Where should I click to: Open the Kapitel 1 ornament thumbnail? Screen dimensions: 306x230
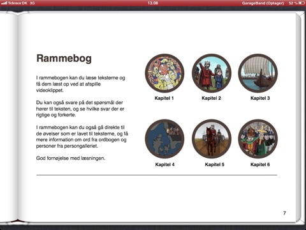click(164, 73)
